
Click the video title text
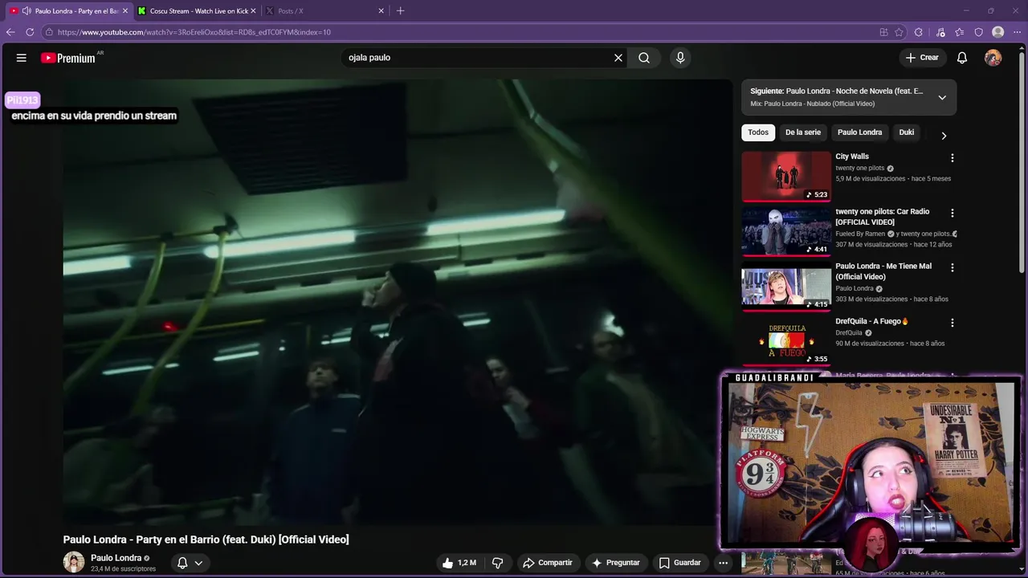[x=206, y=539]
